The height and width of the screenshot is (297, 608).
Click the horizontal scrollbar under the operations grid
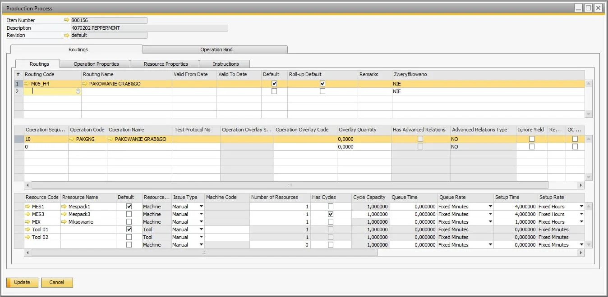290,185
